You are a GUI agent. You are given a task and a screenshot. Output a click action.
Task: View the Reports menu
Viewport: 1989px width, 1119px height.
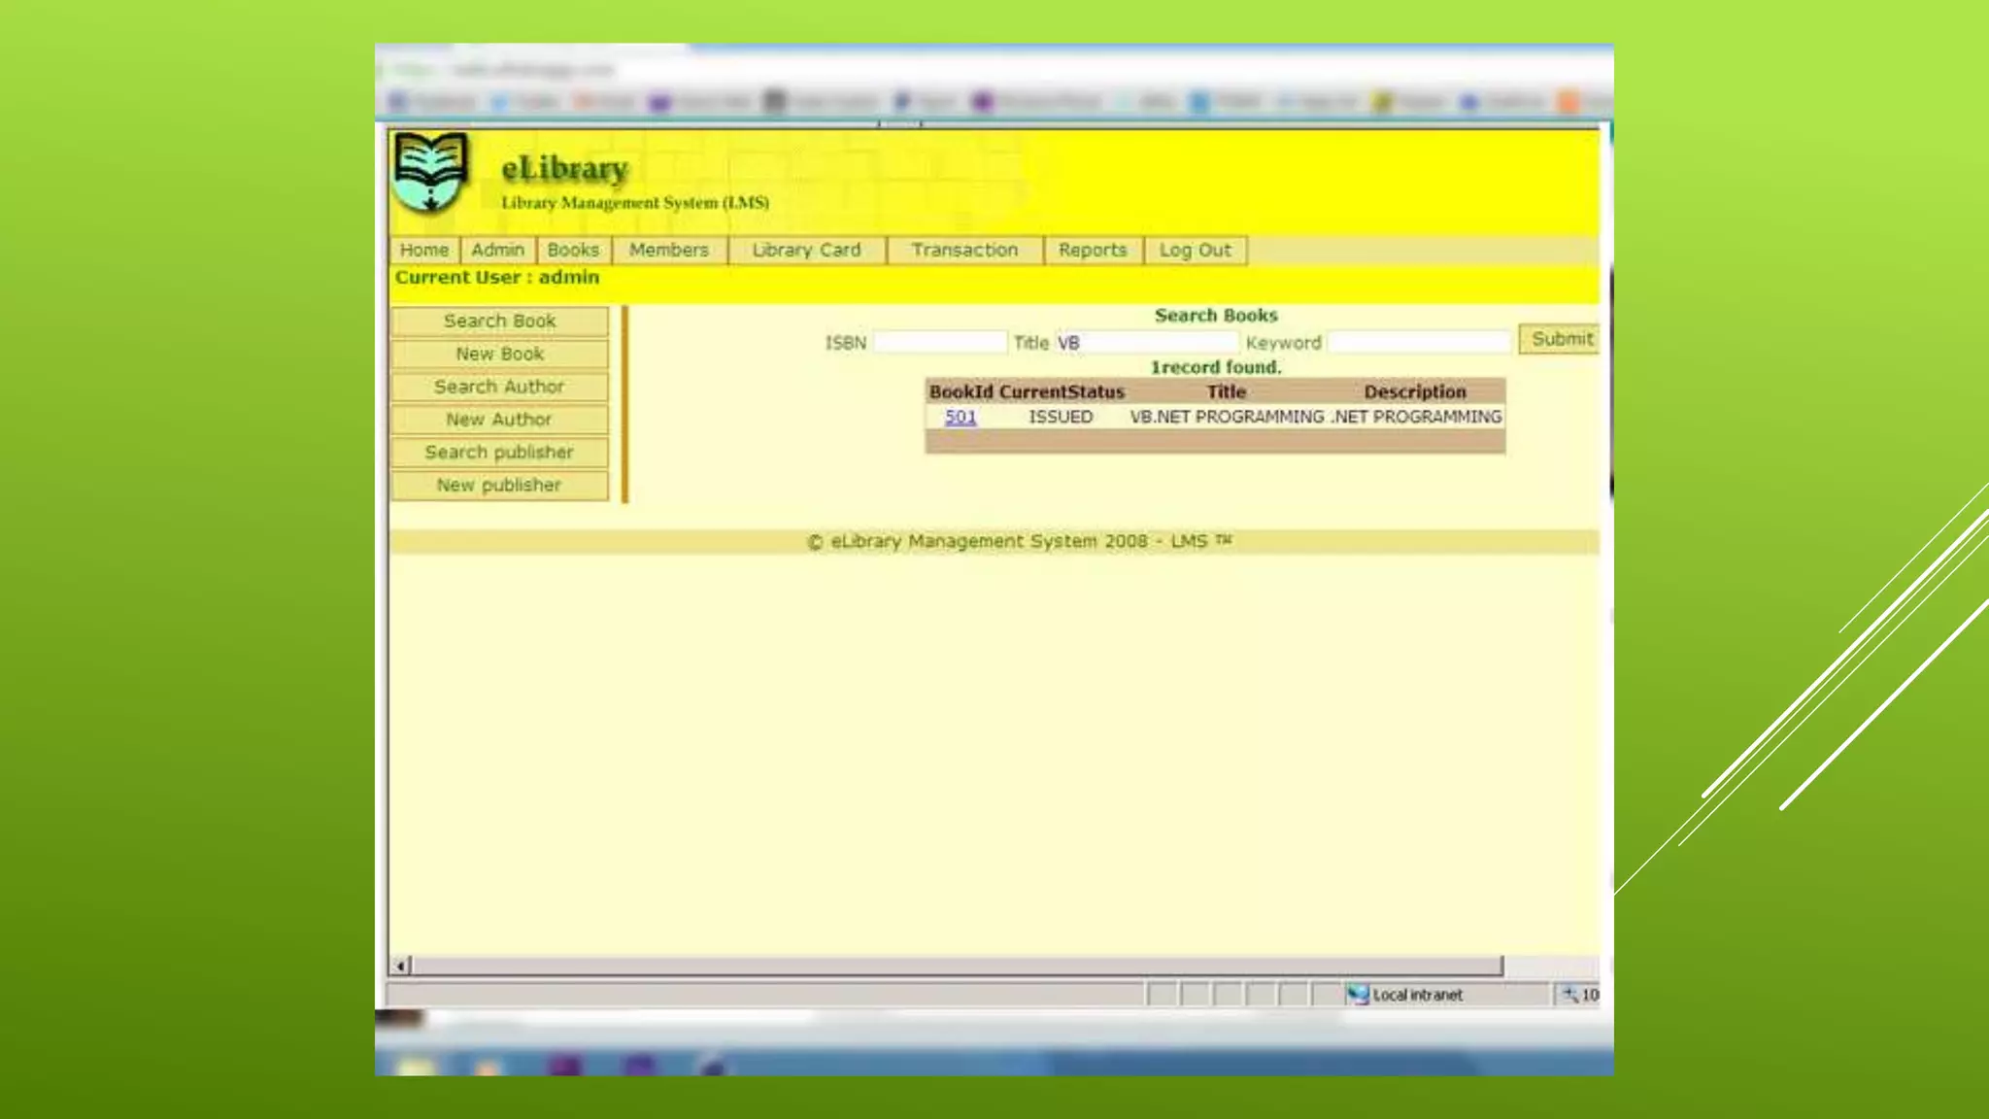(x=1093, y=250)
